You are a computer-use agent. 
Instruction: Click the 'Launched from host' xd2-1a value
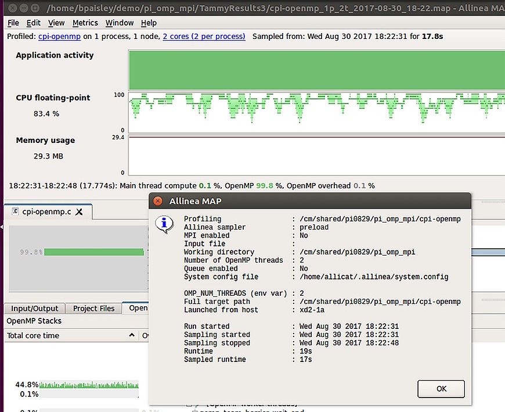click(x=312, y=310)
